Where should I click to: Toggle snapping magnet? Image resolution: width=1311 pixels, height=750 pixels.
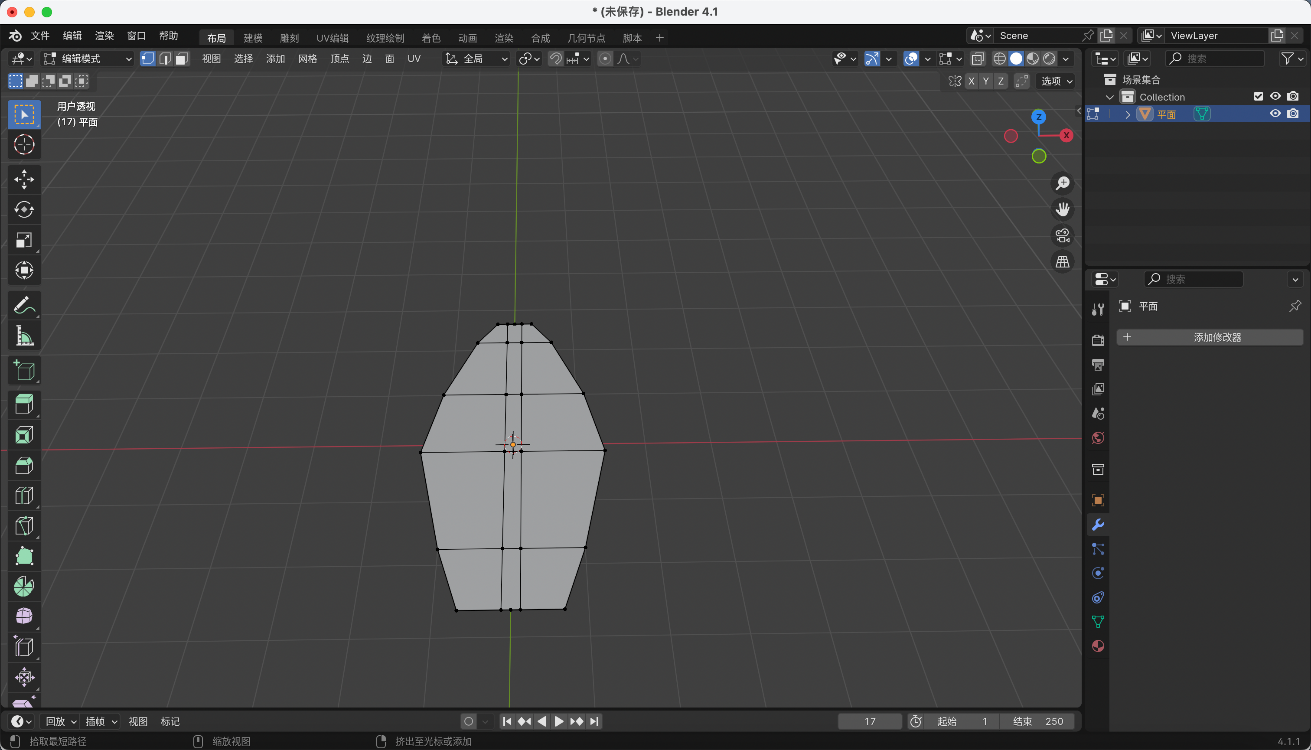pyautogui.click(x=555, y=59)
